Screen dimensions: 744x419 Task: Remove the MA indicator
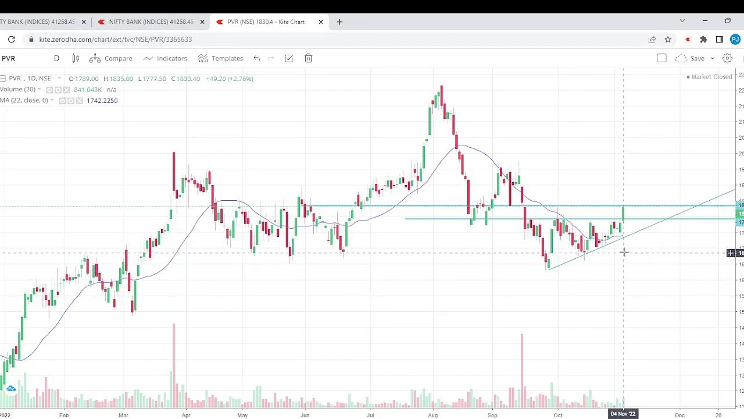[80, 101]
